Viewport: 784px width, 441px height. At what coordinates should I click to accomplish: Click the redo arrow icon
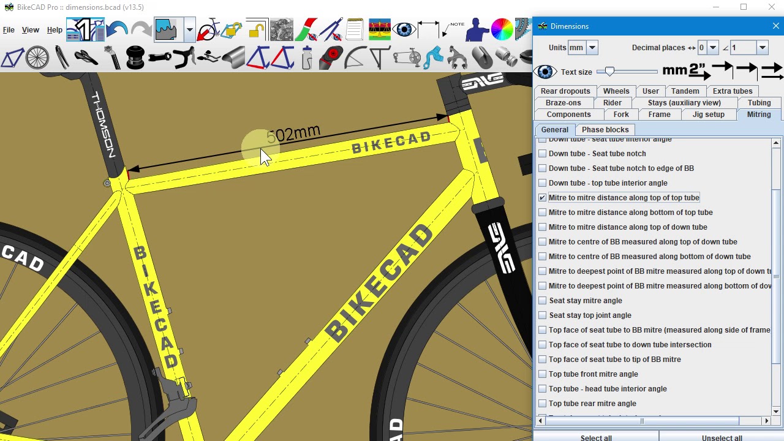(141, 29)
